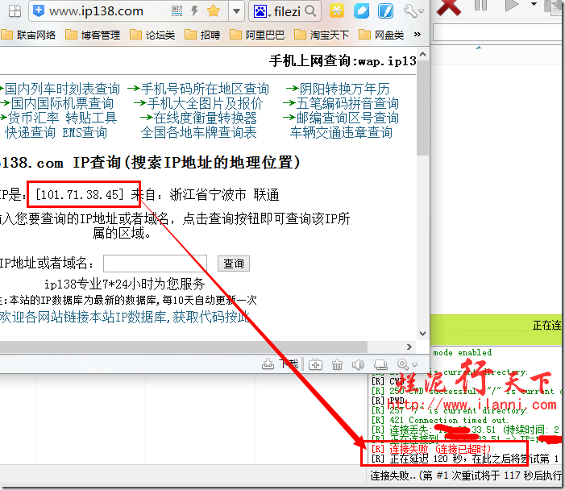
Task: Click the shield security icon in address bar
Action: (x=38, y=11)
